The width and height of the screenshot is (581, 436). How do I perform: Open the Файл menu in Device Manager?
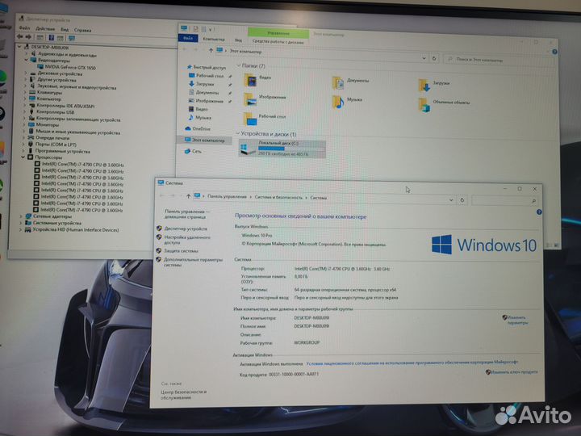(x=24, y=28)
